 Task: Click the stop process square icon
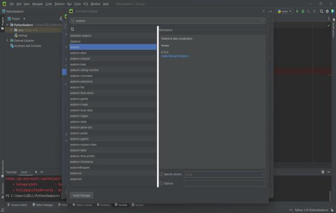tap(314, 11)
